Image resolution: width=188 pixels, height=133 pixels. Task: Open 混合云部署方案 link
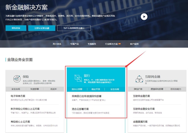click(x=80, y=109)
